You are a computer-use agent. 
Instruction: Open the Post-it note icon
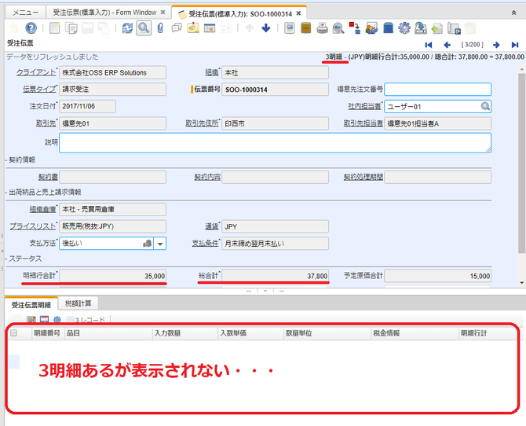[193, 28]
